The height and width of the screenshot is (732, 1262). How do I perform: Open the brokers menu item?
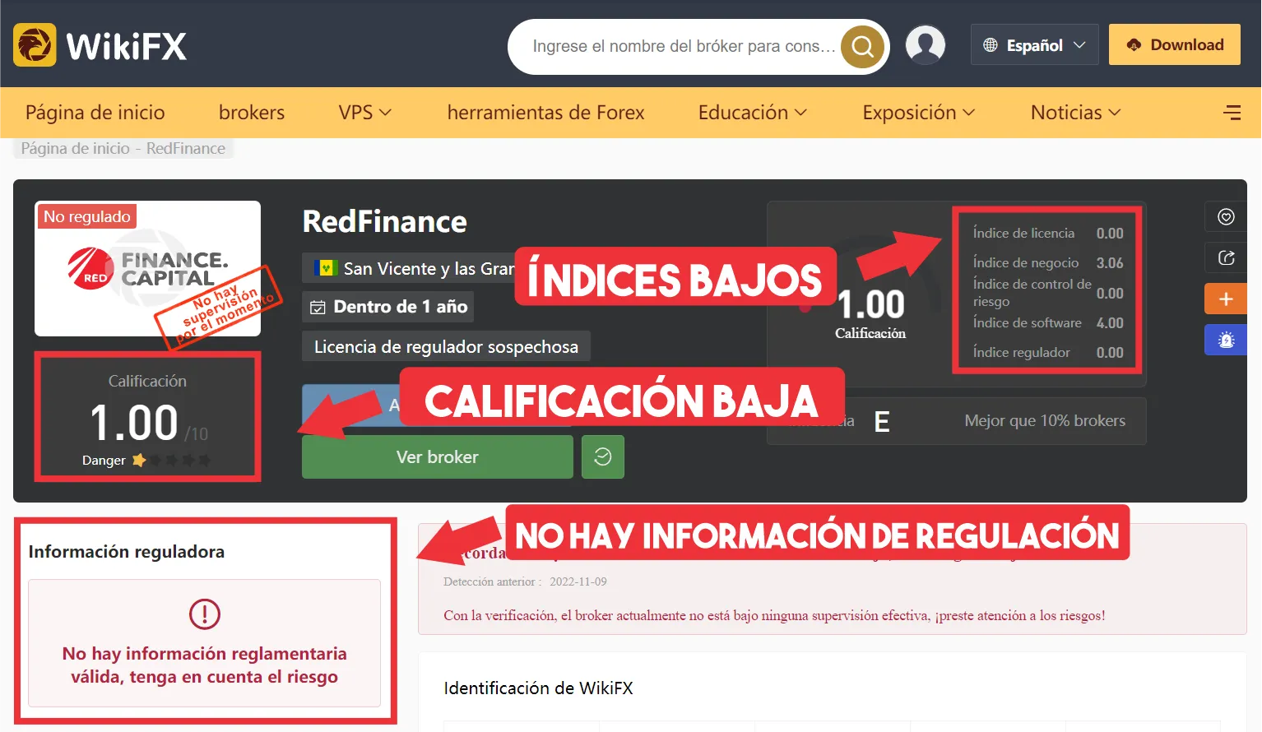[x=252, y=113]
